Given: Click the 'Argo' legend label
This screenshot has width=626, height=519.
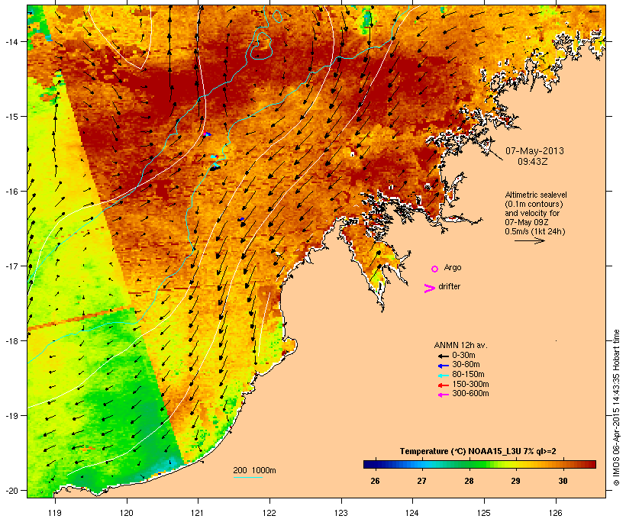Looking at the screenshot, I should click(x=453, y=267).
